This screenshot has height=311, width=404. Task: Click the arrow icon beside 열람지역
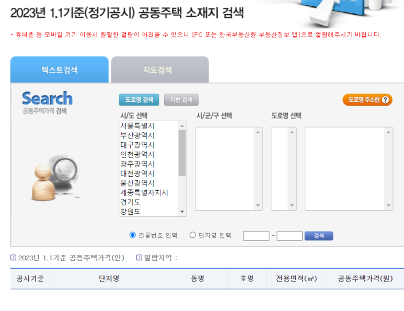[139, 257]
